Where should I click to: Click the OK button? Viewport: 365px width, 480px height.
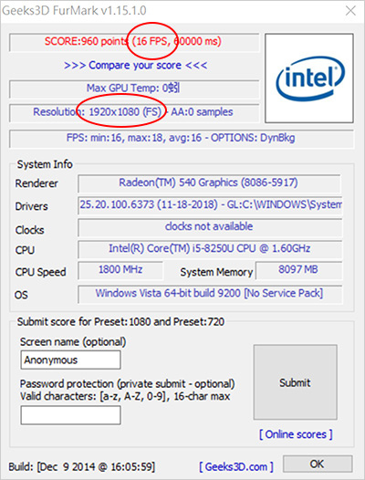coord(318,464)
